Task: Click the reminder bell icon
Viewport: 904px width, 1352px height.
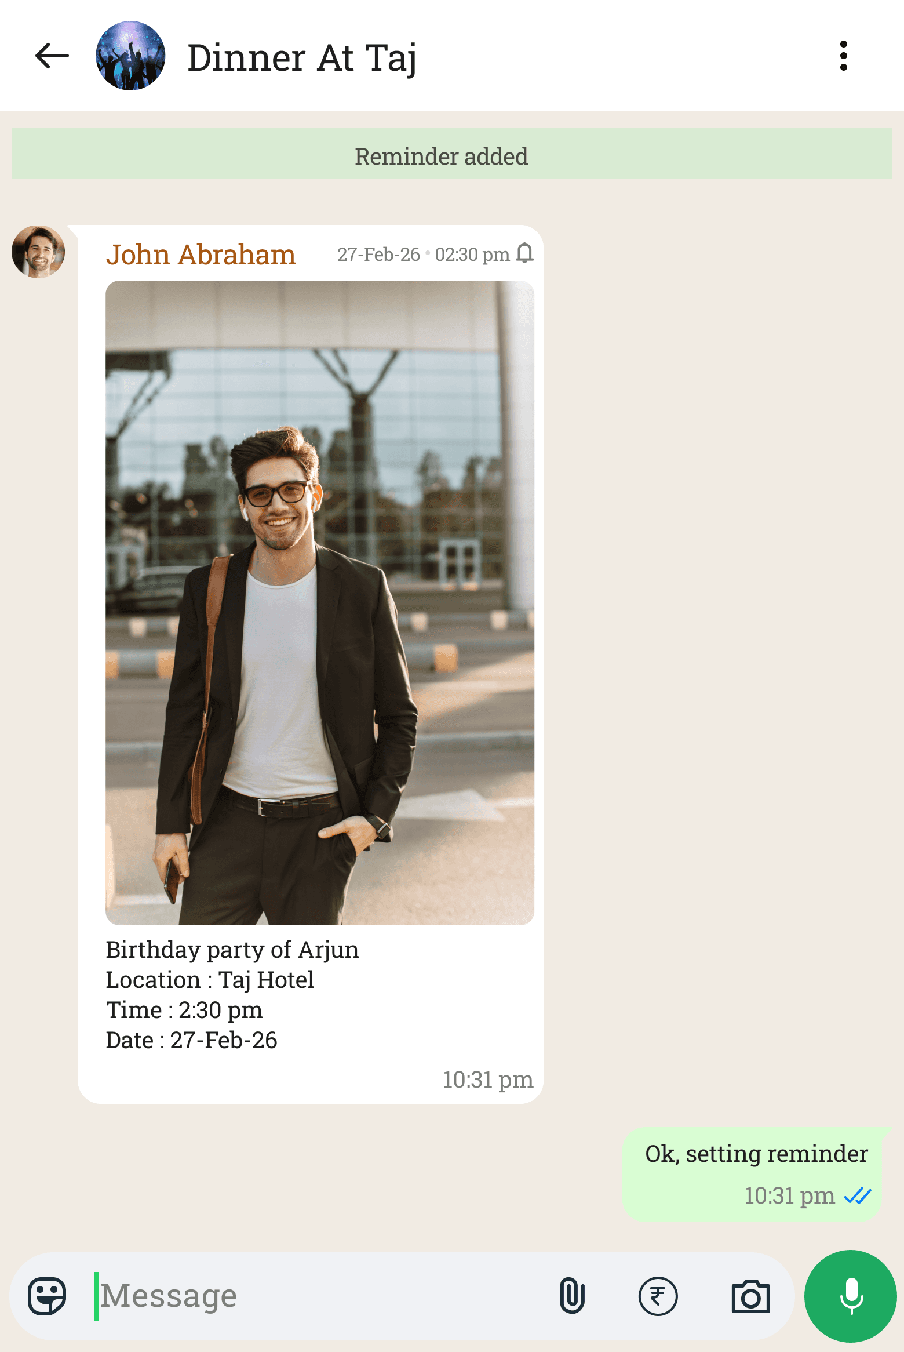Action: pyautogui.click(x=524, y=253)
